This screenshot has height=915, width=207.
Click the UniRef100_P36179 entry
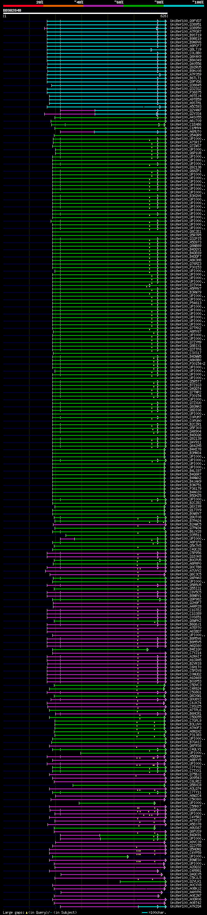[186, 489]
